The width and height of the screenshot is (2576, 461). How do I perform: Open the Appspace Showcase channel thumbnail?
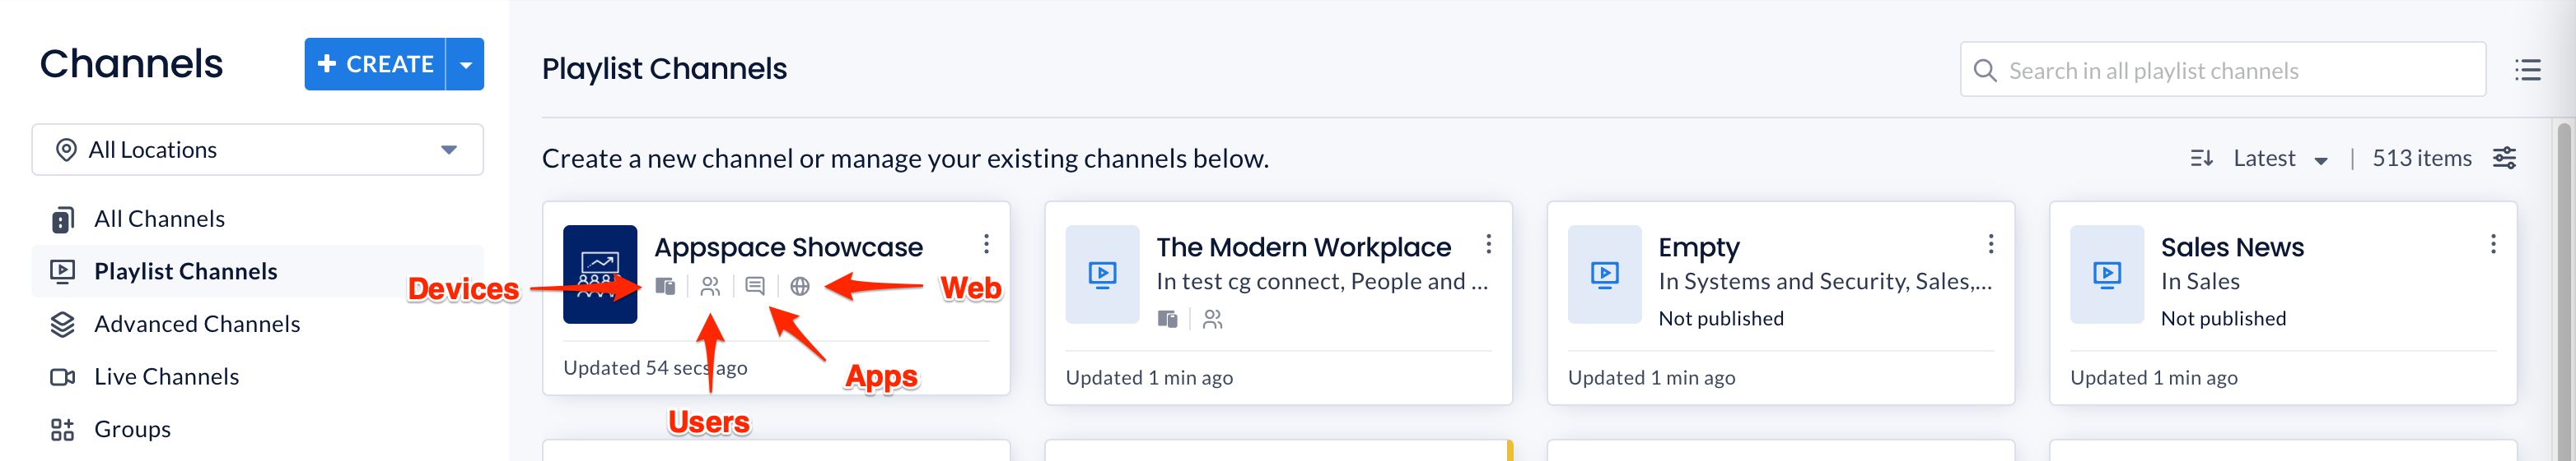[x=600, y=274]
